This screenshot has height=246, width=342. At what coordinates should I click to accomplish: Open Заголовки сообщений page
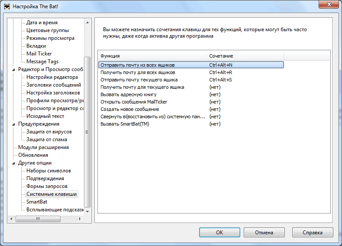54,85
